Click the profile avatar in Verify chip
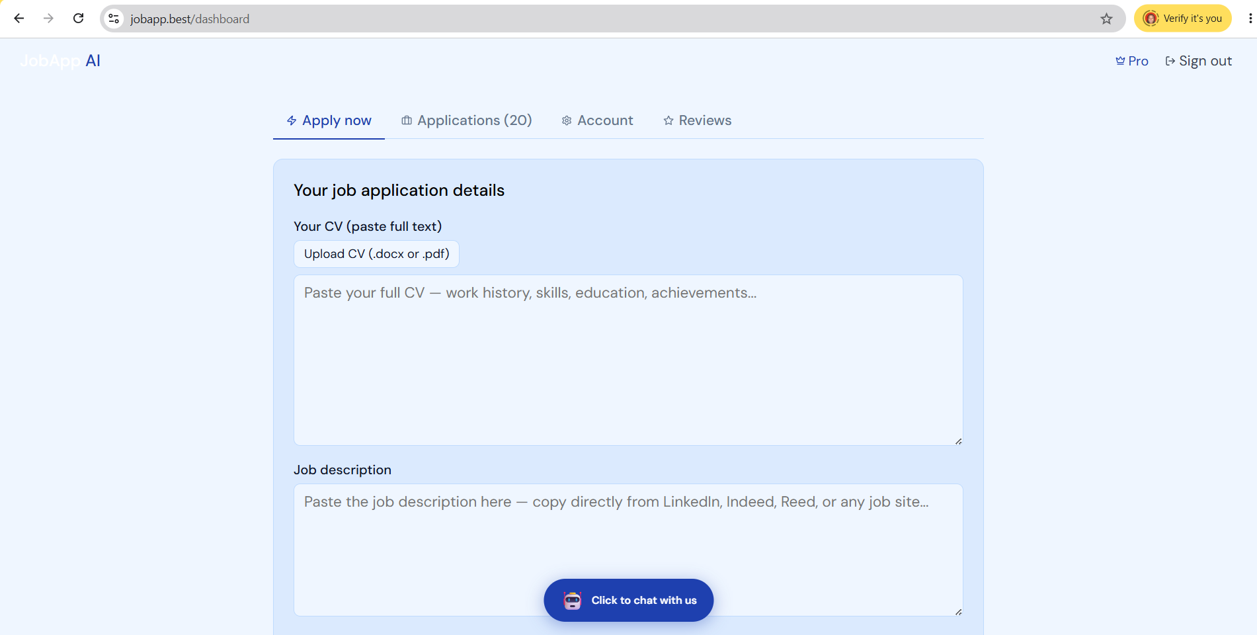 (1151, 19)
